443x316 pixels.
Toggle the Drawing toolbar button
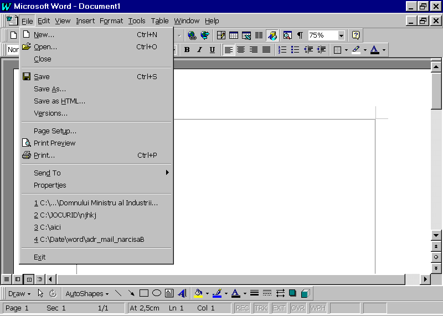pyautogui.click(x=272, y=35)
